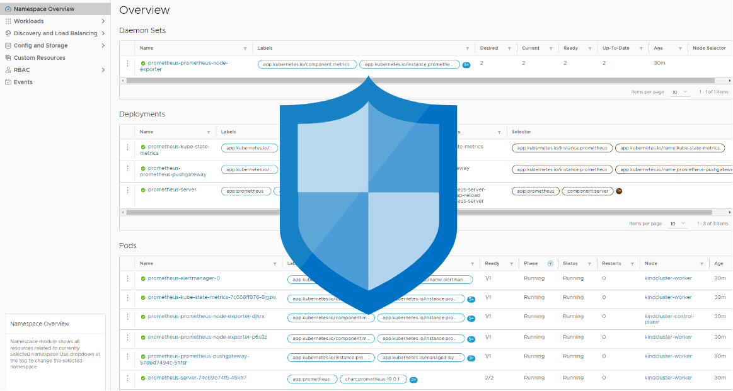This screenshot has width=733, height=391.
Task: Filter Daemon Sets by Age column
Action: tap(680, 48)
